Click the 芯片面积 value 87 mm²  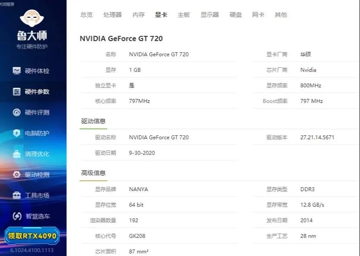[139, 251]
